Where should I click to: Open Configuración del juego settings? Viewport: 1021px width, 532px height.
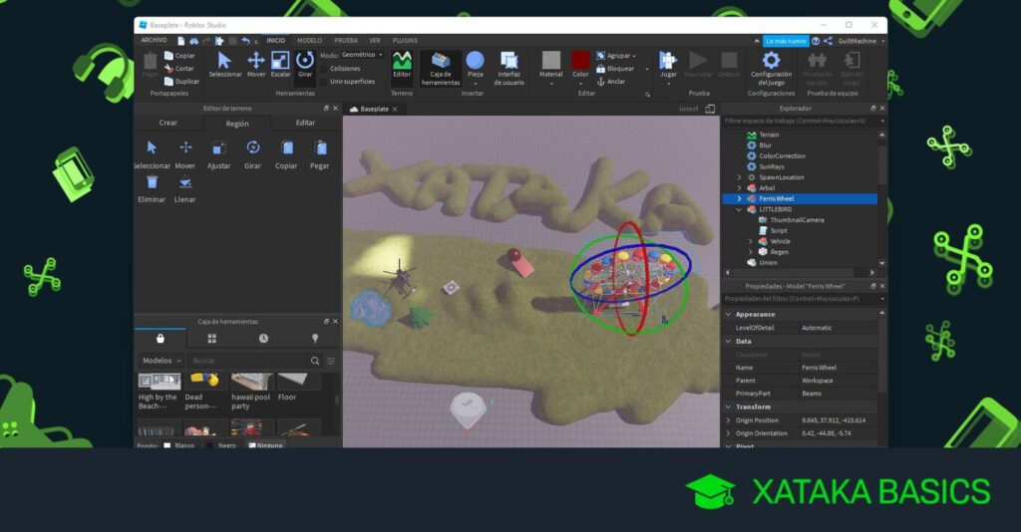[771, 66]
